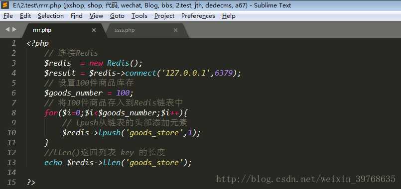This screenshot has width=401, height=189.
Task: Click the Sublime Text app icon in title bar
Action: 5,5
